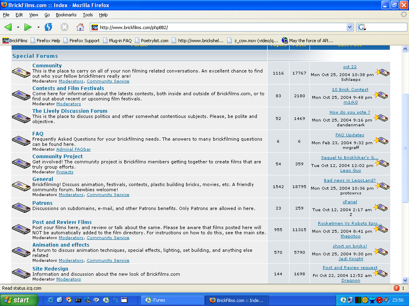The width and height of the screenshot is (409, 306).
Task: View latest post icon beside FAQ Updates
Action: 381,140
